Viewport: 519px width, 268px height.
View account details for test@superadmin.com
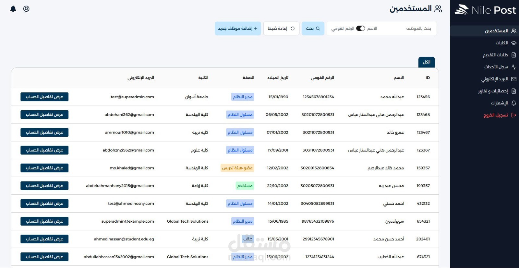click(44, 97)
